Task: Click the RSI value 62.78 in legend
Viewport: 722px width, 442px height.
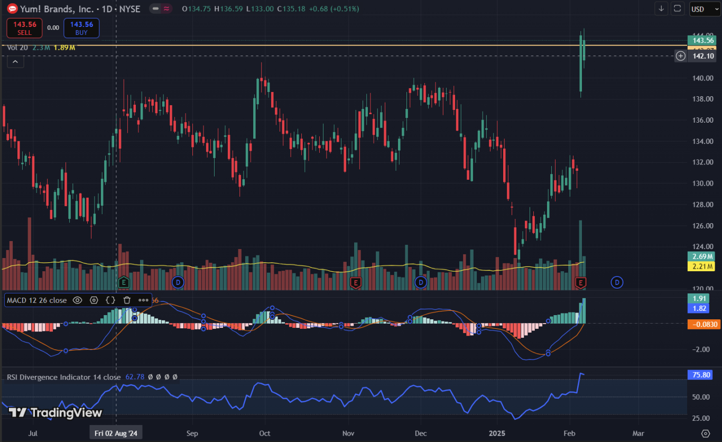Action: [x=135, y=377]
